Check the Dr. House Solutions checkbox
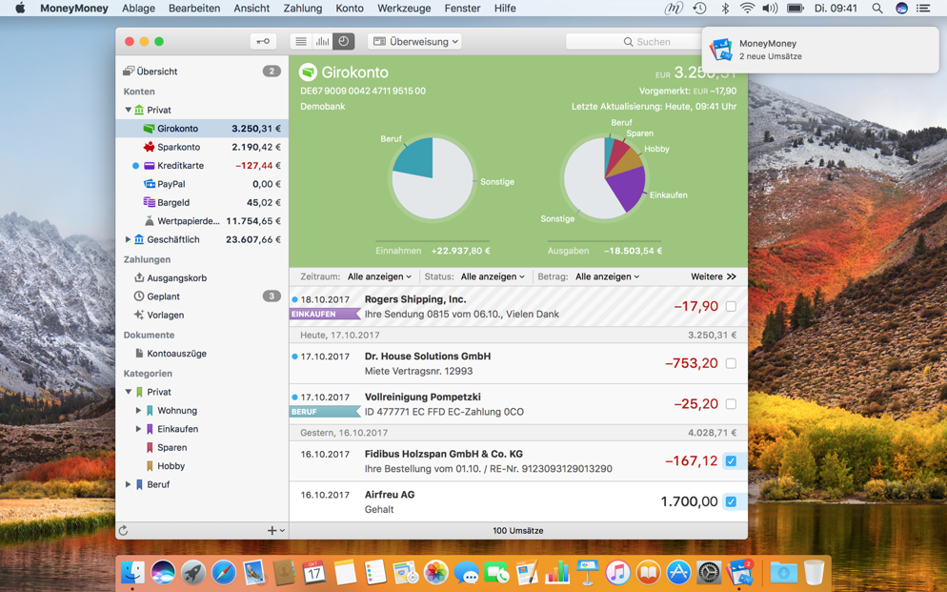The height and width of the screenshot is (592, 947). coord(731,363)
